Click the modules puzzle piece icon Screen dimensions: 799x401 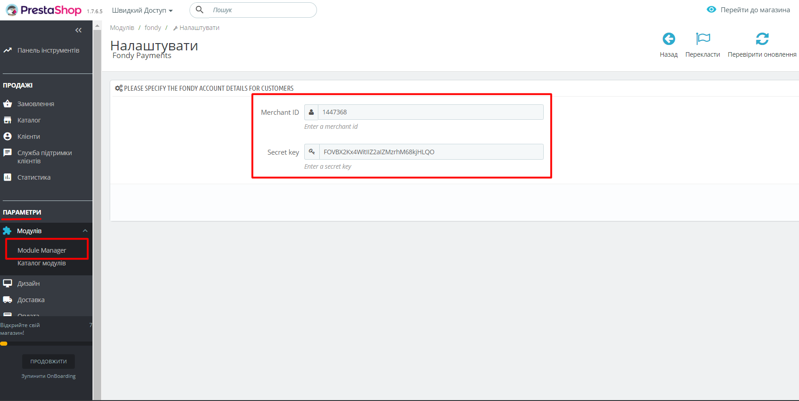click(7, 231)
